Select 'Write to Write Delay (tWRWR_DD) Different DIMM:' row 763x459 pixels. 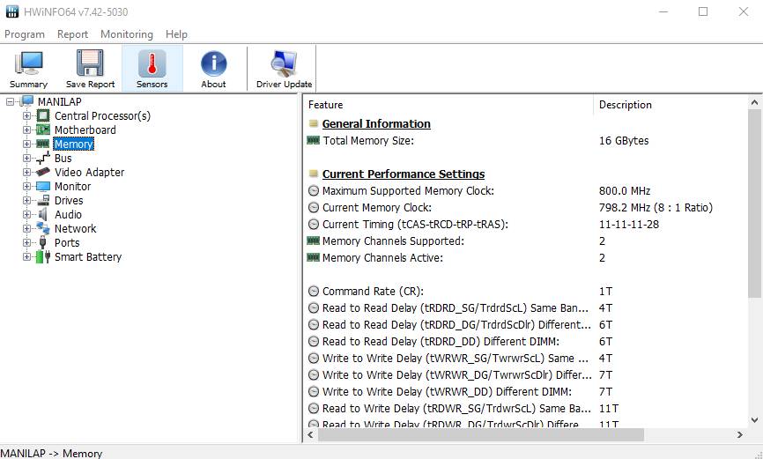click(447, 392)
